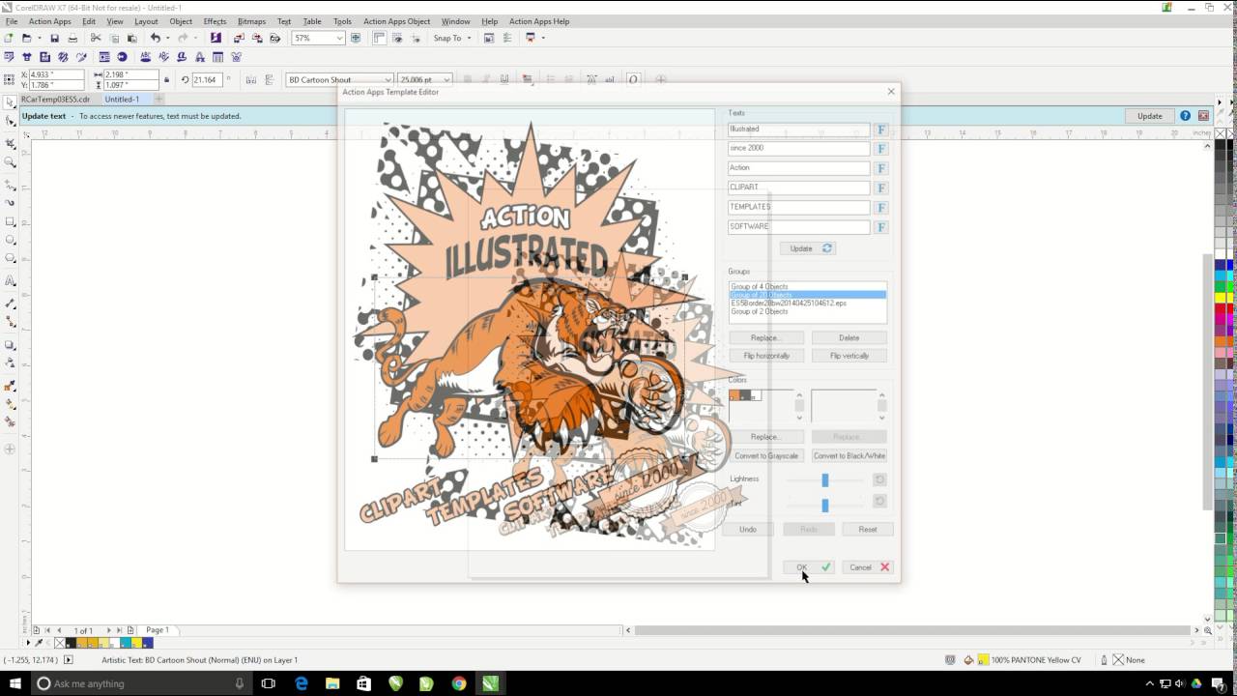Open the zoom level dropdown showing 57%
The width and height of the screenshot is (1237, 696).
click(x=339, y=38)
